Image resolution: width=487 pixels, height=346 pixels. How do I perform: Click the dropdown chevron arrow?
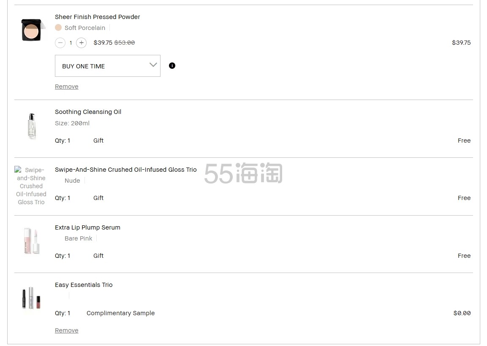153,65
